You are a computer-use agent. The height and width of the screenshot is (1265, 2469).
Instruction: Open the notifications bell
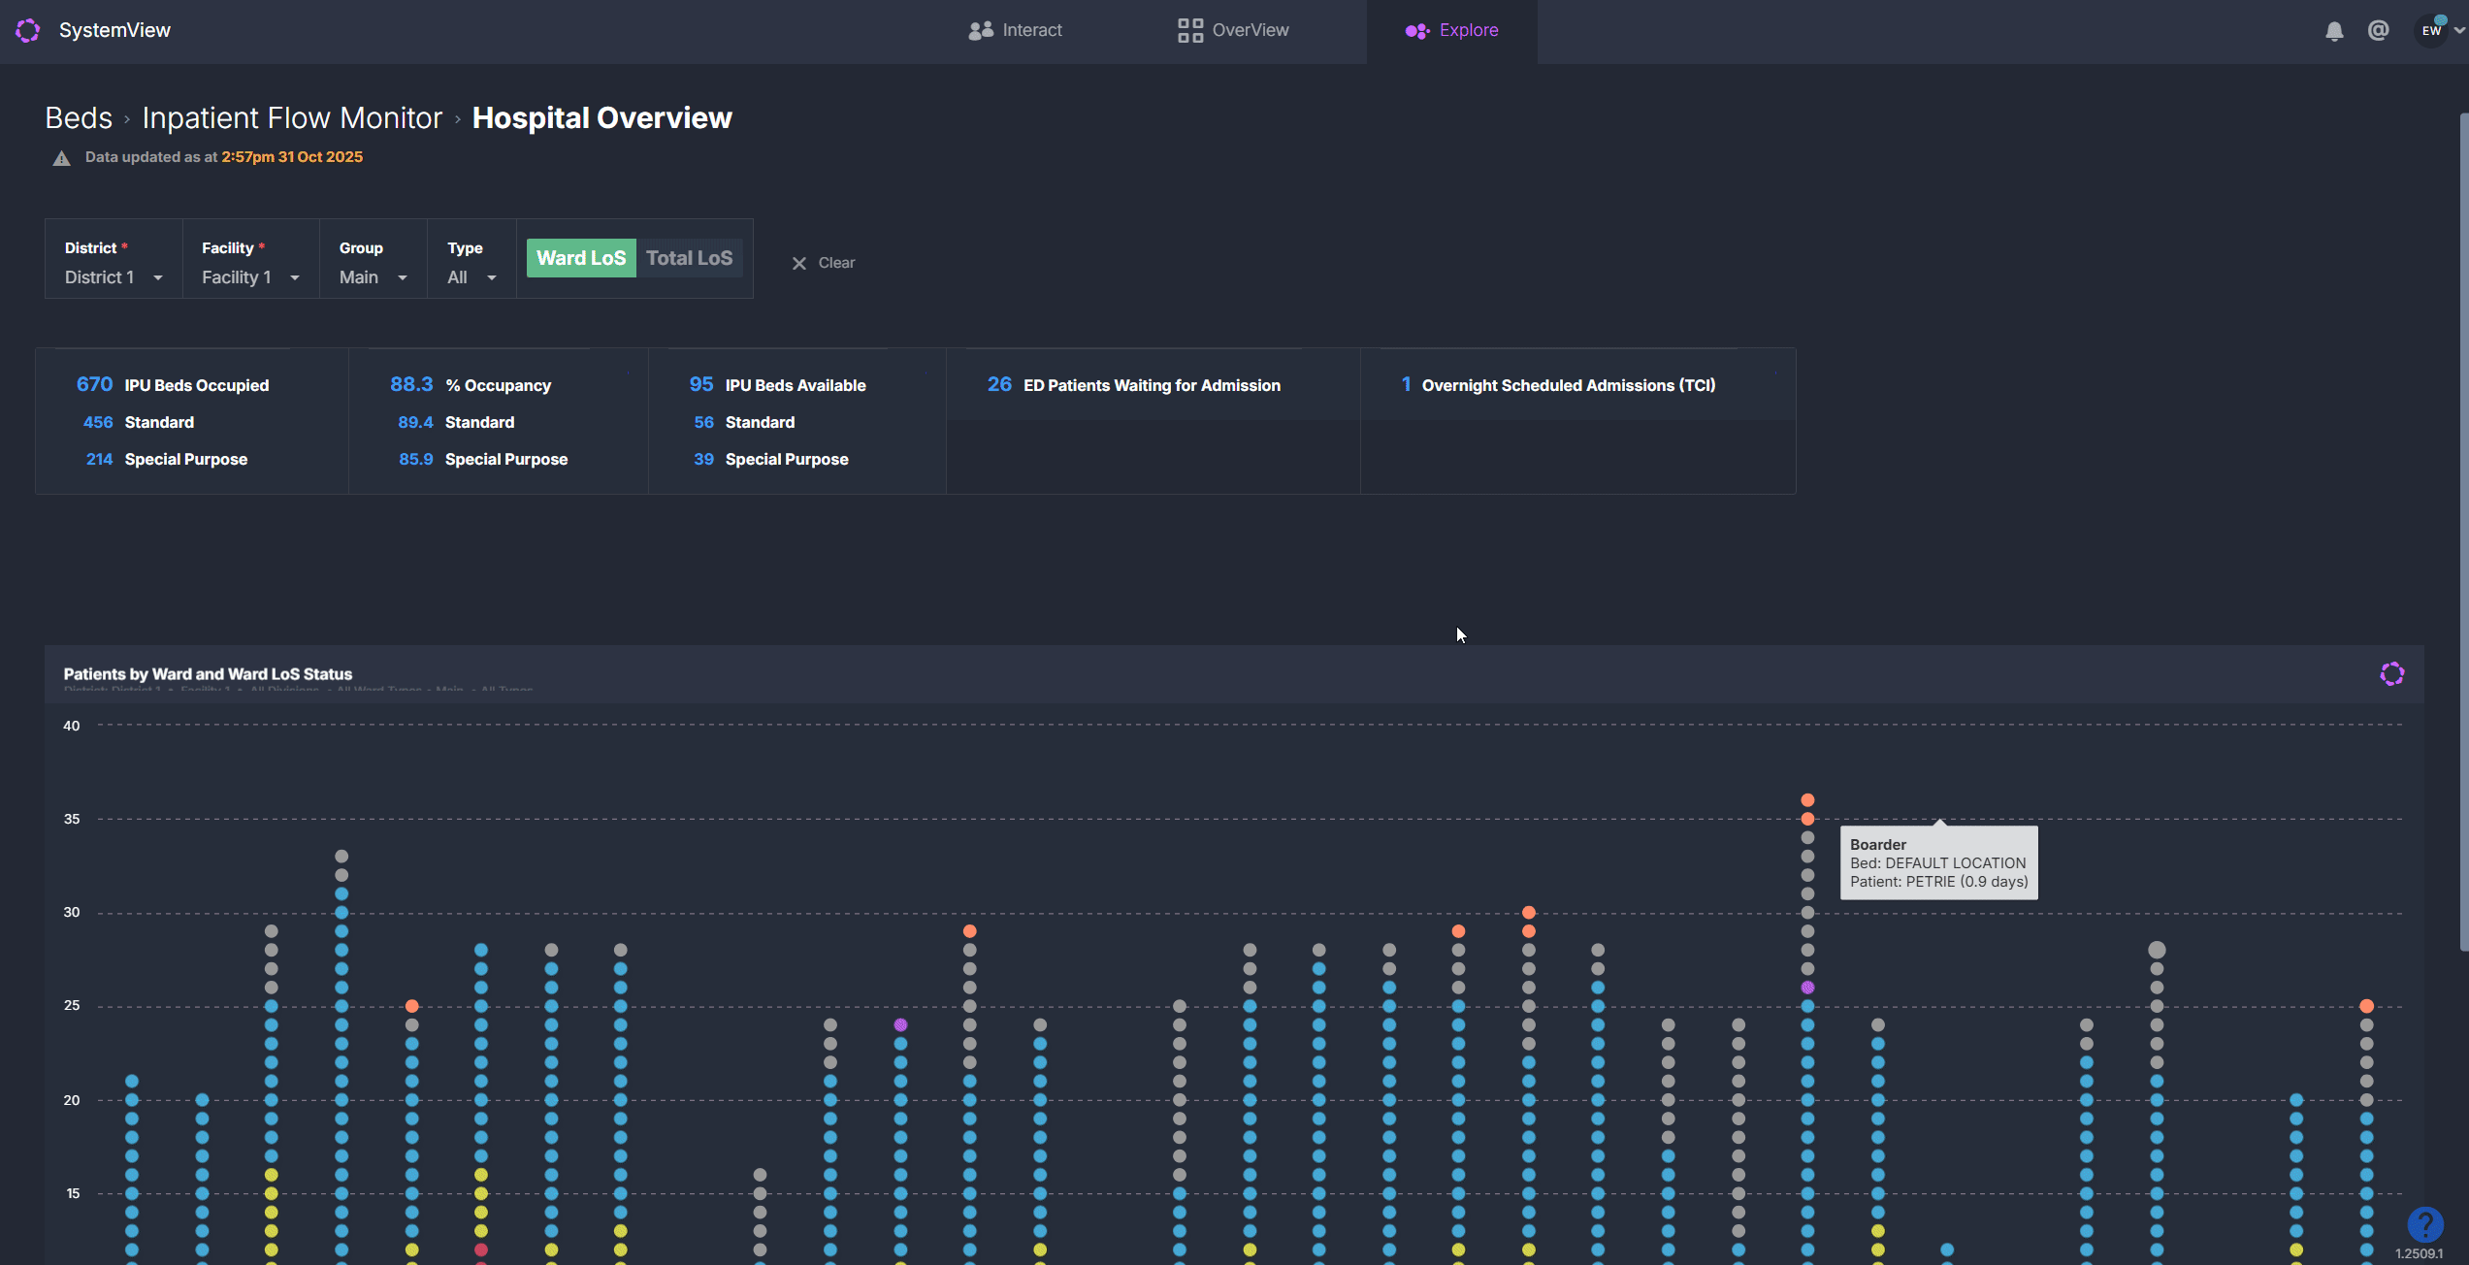[2334, 31]
